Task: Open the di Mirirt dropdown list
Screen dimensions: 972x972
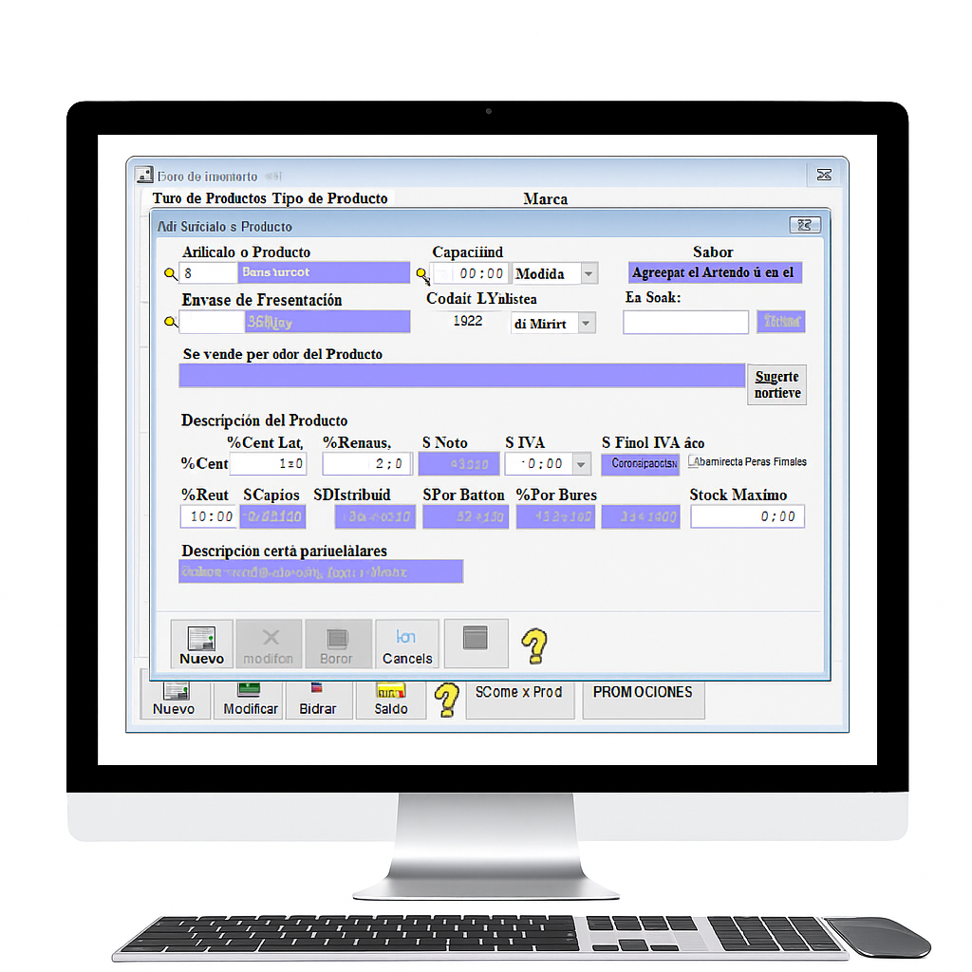Action: tap(587, 324)
